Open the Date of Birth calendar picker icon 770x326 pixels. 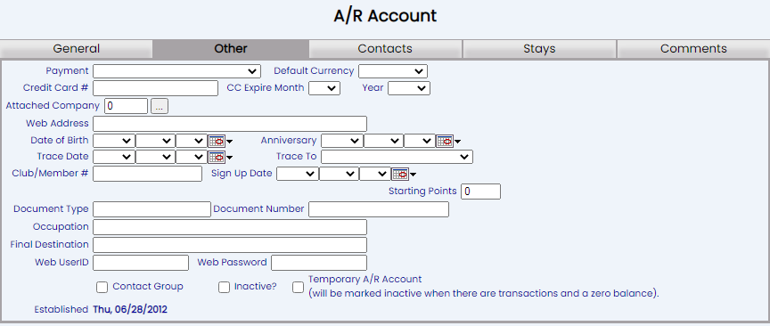(x=217, y=142)
